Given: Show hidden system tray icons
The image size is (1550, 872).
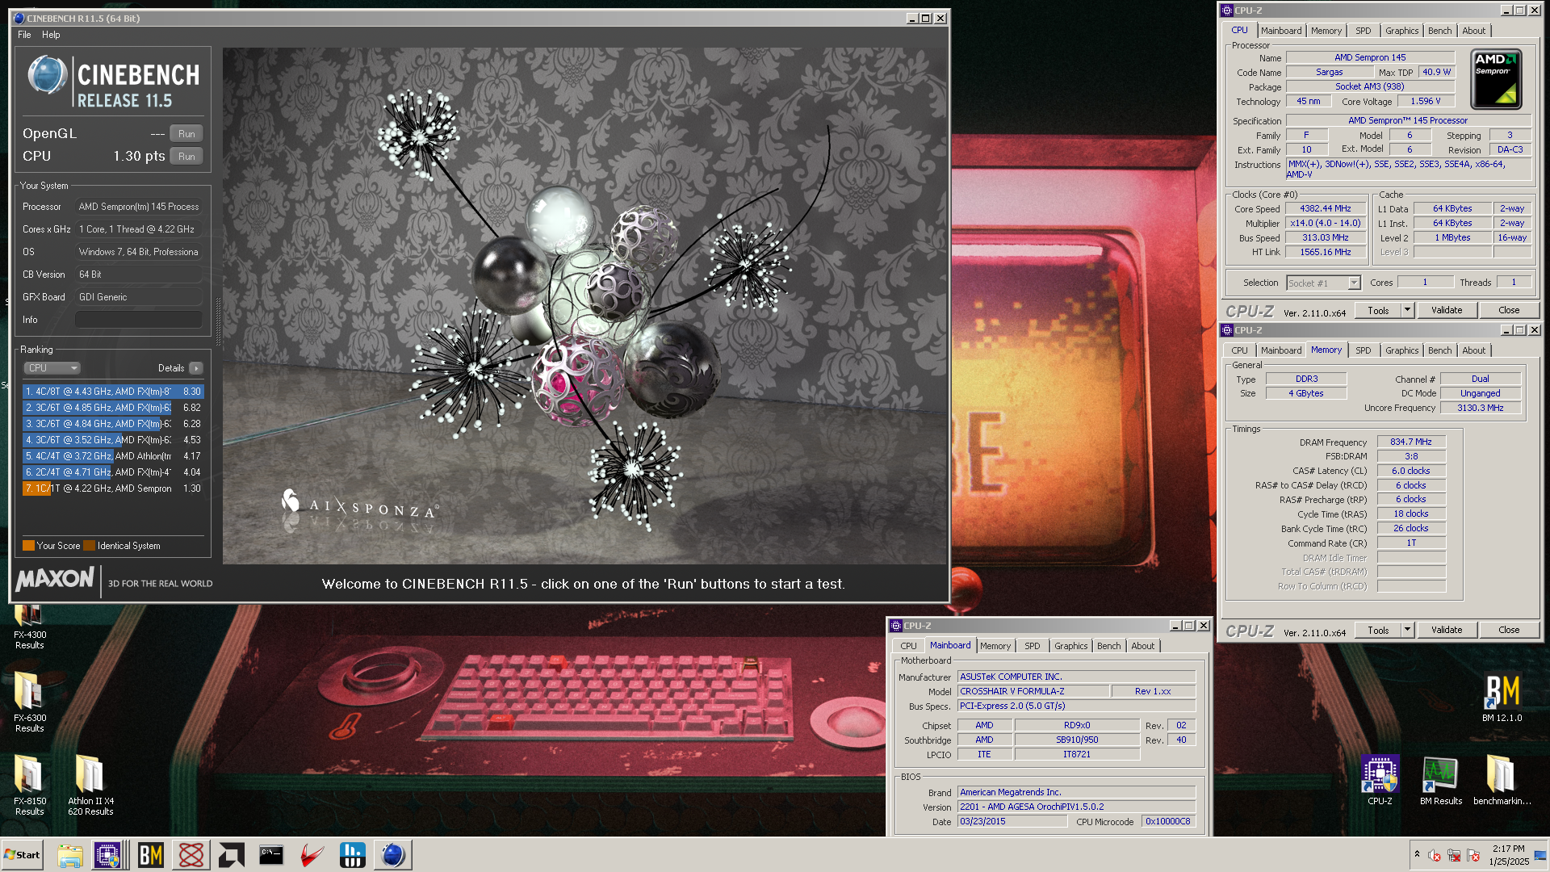Looking at the screenshot, I should tap(1417, 854).
